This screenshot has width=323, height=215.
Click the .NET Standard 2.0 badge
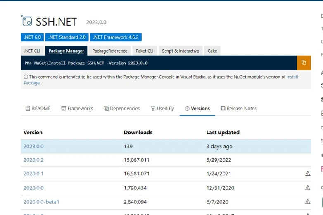(x=66, y=37)
